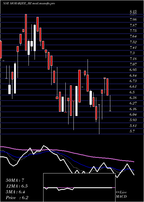Click the 7.98 price axis label
This screenshot has width=144, height=202.
(x=133, y=20)
